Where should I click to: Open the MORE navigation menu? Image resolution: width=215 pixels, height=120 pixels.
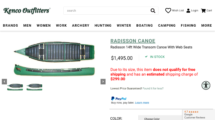click(207, 25)
